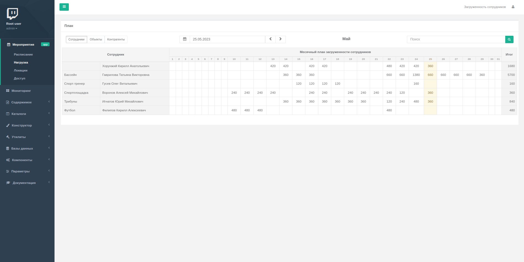
Task: Click employee name Гаврилова Татьяна Викторовна
Action: click(x=126, y=75)
